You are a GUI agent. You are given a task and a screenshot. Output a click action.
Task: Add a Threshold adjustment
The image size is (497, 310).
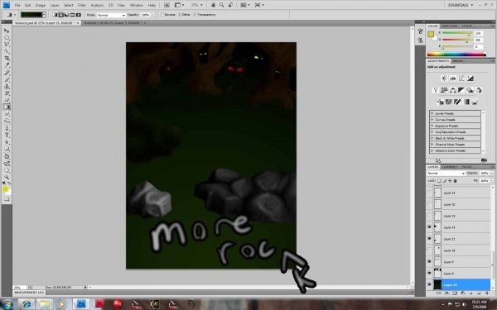click(457, 102)
